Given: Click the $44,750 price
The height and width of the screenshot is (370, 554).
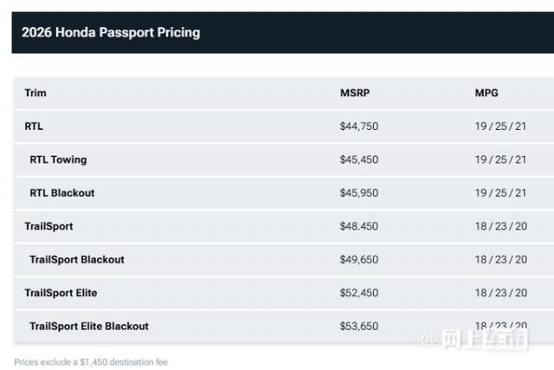Looking at the screenshot, I should point(359,127).
